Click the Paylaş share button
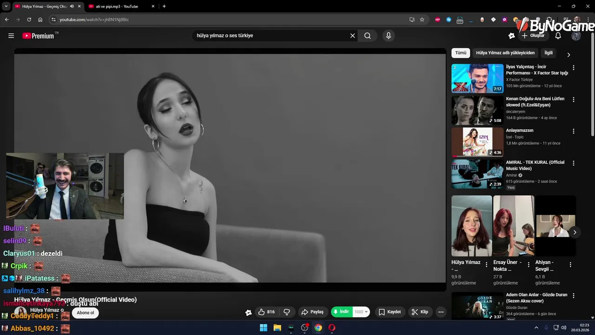This screenshot has width=595, height=335. (312, 312)
